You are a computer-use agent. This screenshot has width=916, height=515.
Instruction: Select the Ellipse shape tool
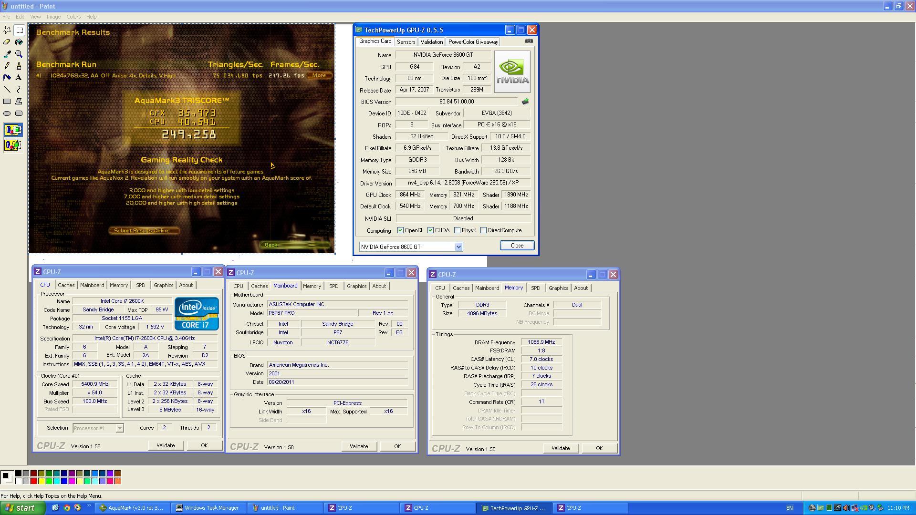7,113
